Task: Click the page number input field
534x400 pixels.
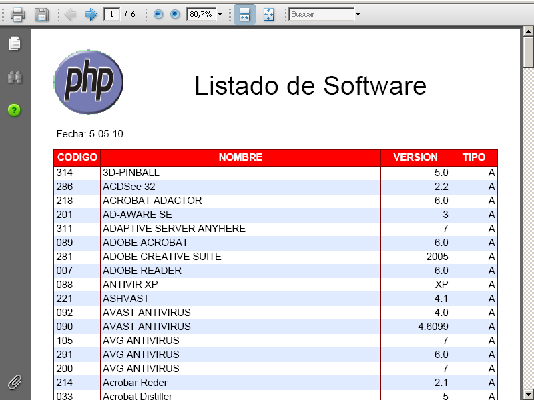Action: [111, 14]
